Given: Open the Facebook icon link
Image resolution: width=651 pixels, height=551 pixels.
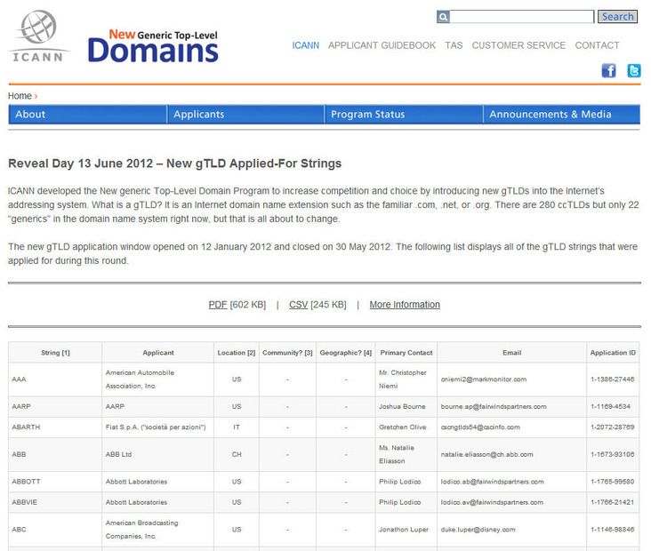Looking at the screenshot, I should (x=608, y=70).
